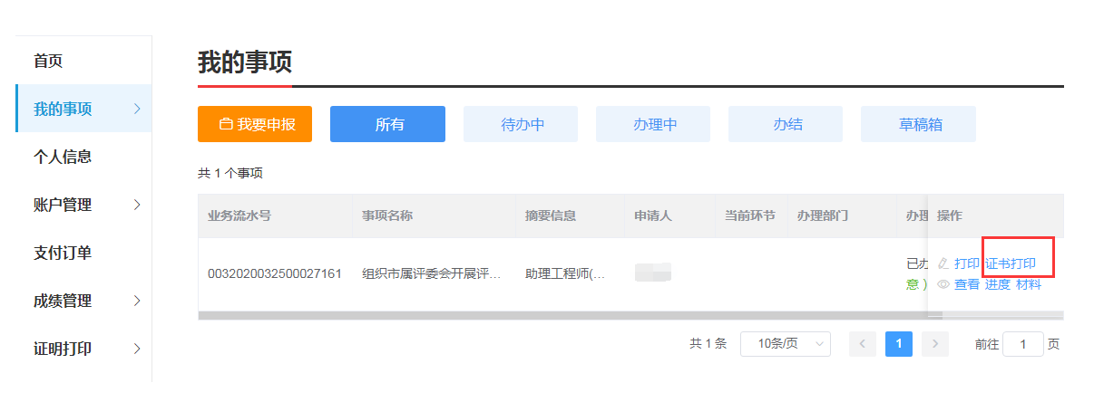Click the 前往 page number input
This screenshot has height=402, width=1094.
pos(1023,344)
